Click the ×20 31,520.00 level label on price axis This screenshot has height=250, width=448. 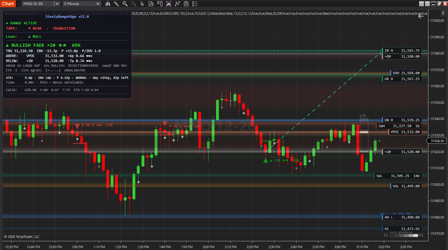click(402, 152)
